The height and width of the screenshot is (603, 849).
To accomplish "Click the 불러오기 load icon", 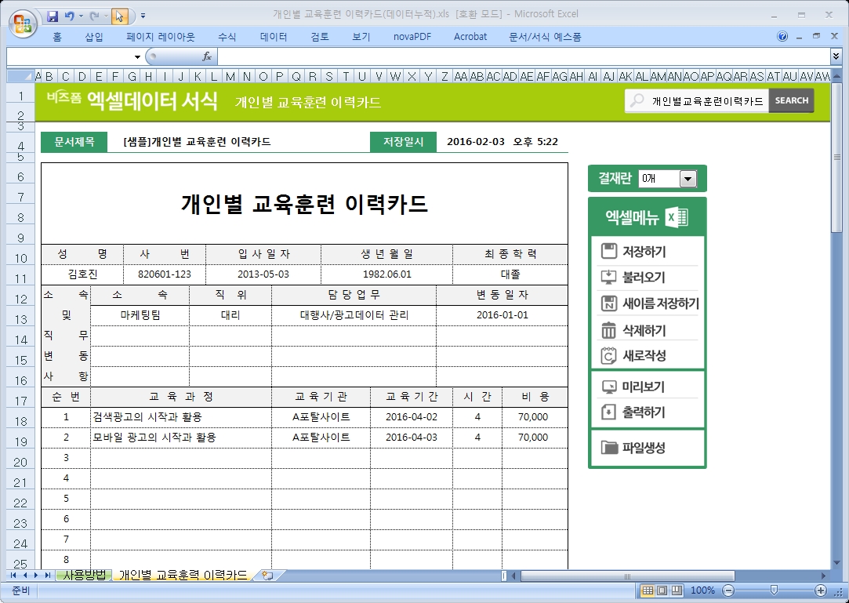I will pyautogui.click(x=609, y=278).
